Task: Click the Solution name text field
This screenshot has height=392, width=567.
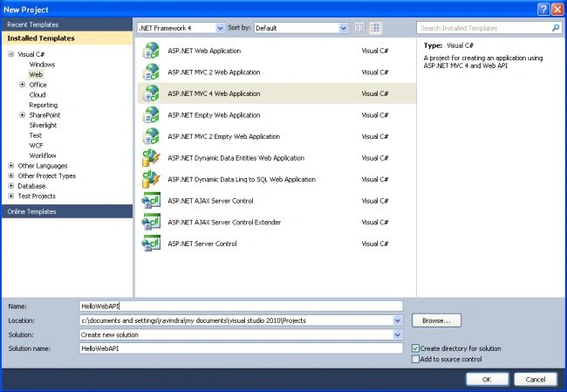Action: (241, 348)
